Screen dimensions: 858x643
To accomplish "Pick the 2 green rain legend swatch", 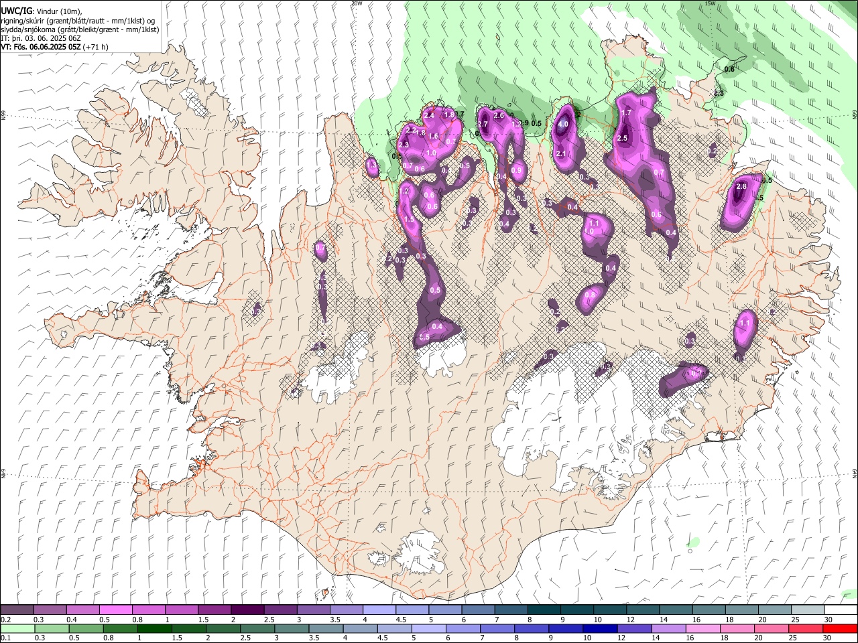I will click(223, 629).
